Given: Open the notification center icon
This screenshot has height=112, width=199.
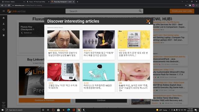Looking at the screenshot, I should (x=196, y=110).
